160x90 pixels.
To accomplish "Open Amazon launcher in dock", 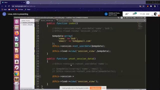I will (x=17, y=62).
